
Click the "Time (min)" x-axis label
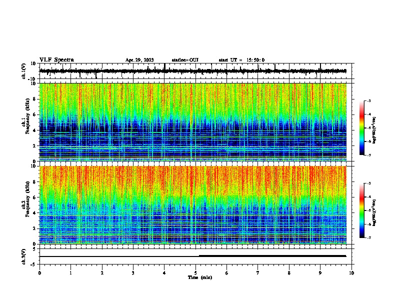coord(200,277)
